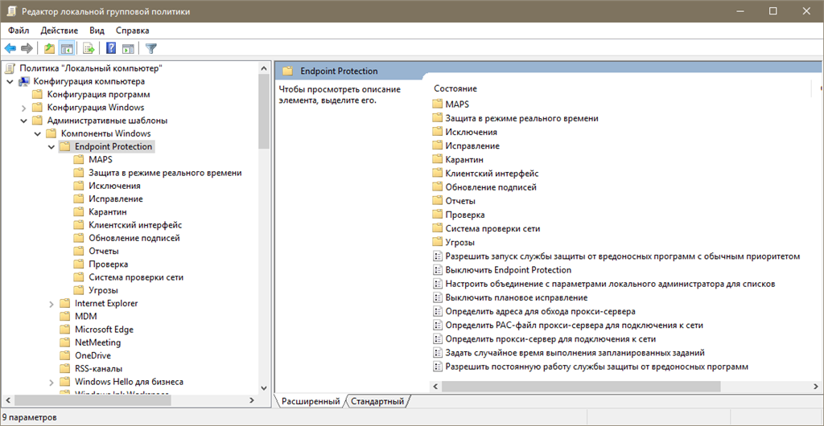Click the MAPS folder icon in right pane
The width and height of the screenshot is (824, 426).
coord(437,104)
